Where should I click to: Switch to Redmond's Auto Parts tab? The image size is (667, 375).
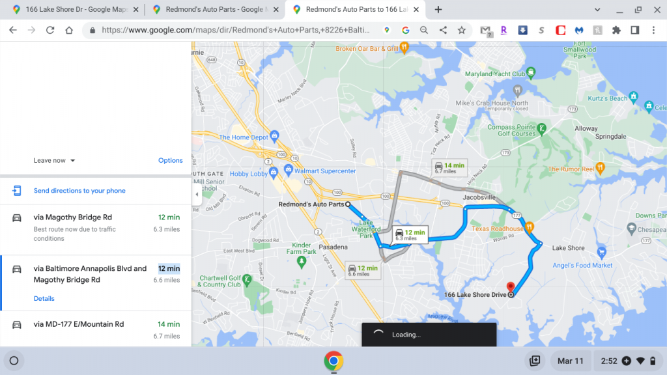point(216,9)
